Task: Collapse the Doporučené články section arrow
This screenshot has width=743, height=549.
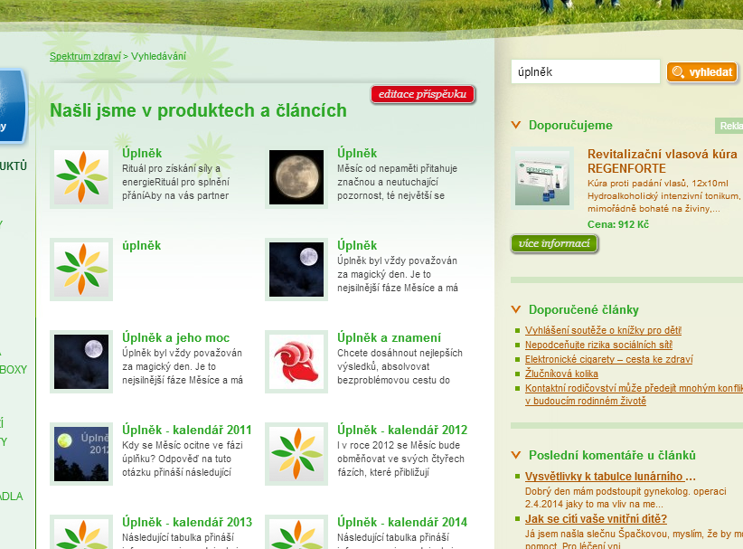Action: [x=516, y=309]
